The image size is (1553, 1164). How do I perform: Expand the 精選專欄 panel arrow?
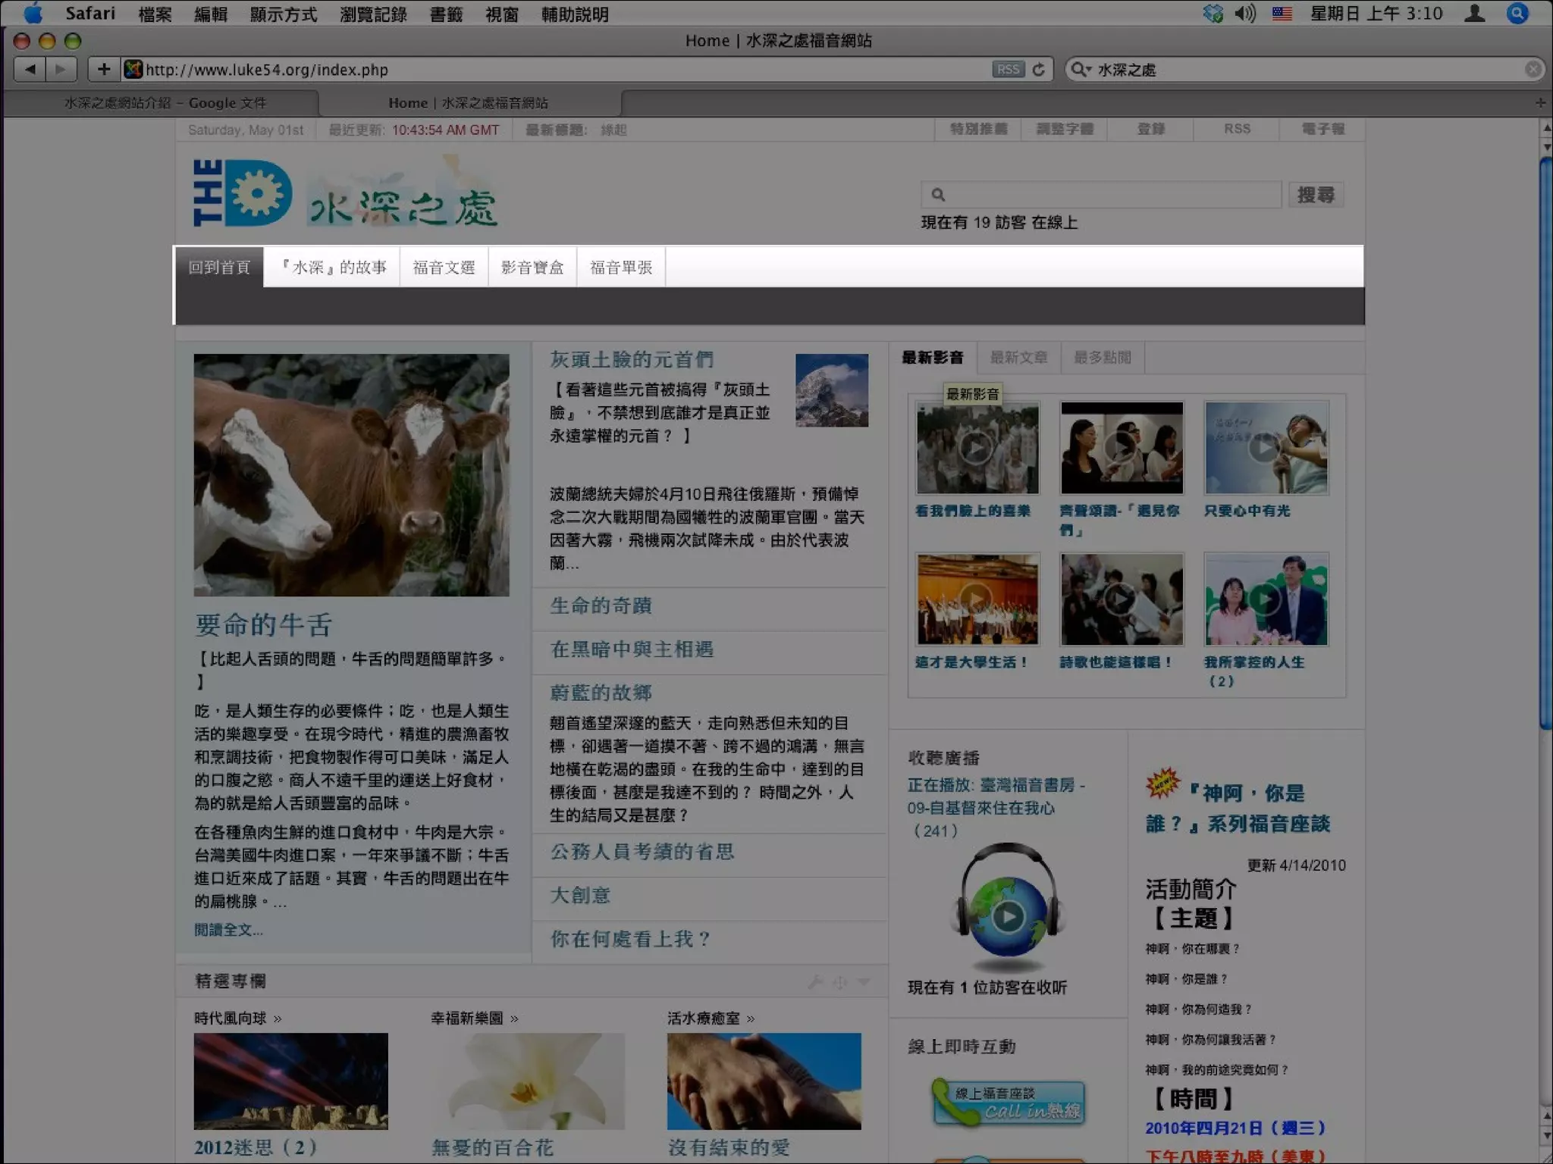pyautogui.click(x=864, y=981)
